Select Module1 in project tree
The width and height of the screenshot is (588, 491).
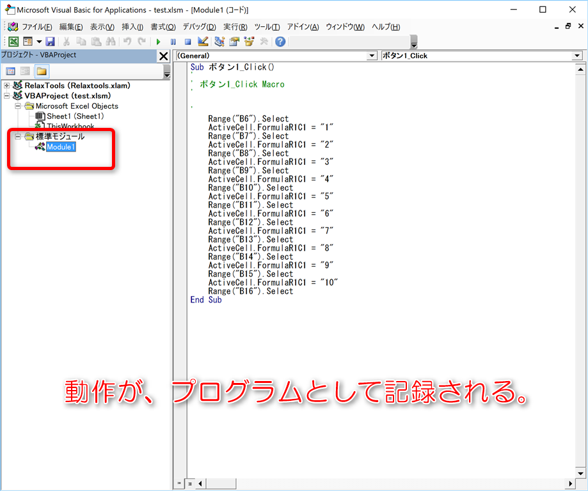(x=61, y=147)
